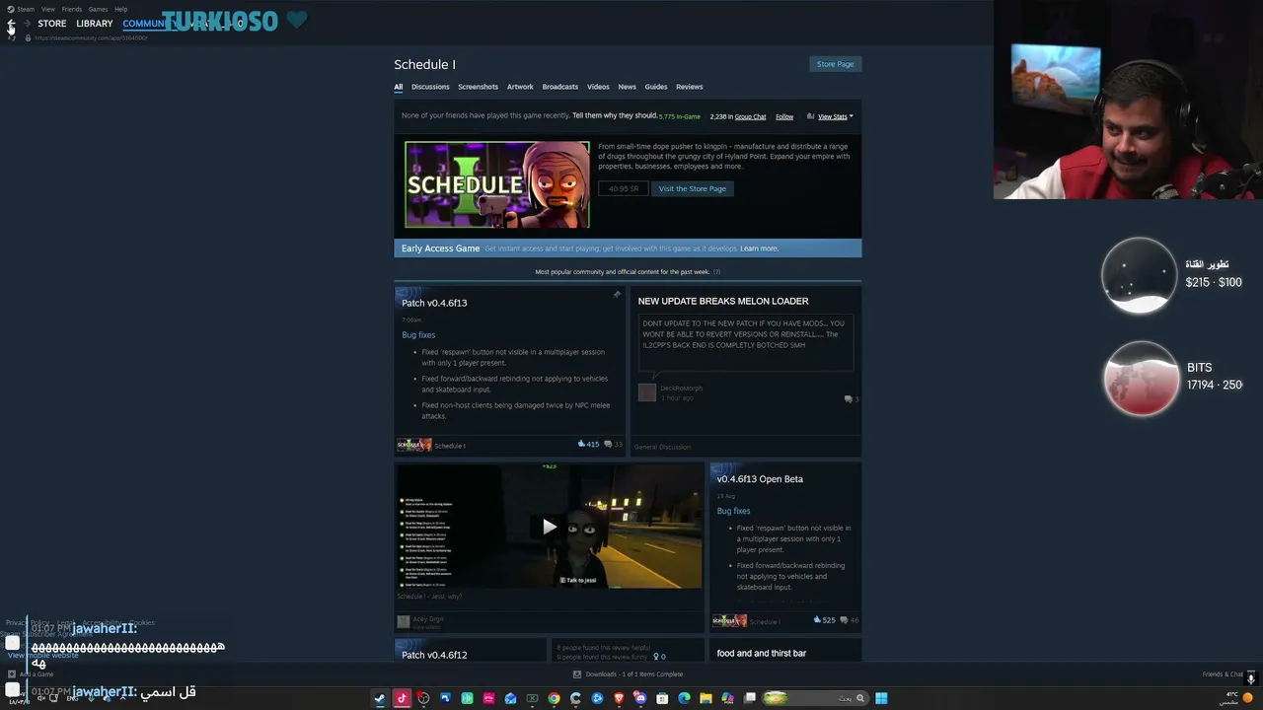Click the Task View icon on the taskbar
This screenshot has width=1263, height=710.
750,698
